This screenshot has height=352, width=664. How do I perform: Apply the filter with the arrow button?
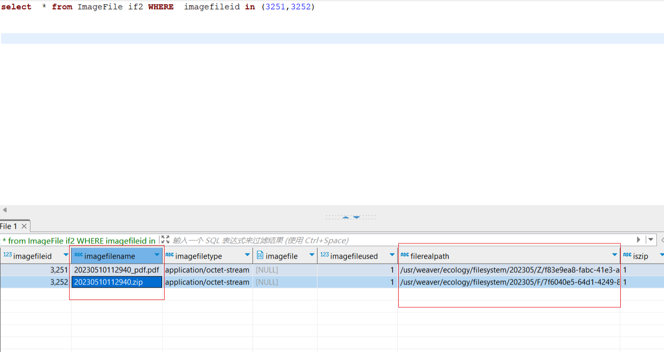pyautogui.click(x=639, y=239)
